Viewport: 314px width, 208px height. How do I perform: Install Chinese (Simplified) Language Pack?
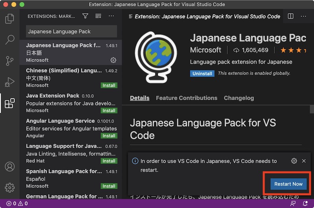(x=109, y=86)
